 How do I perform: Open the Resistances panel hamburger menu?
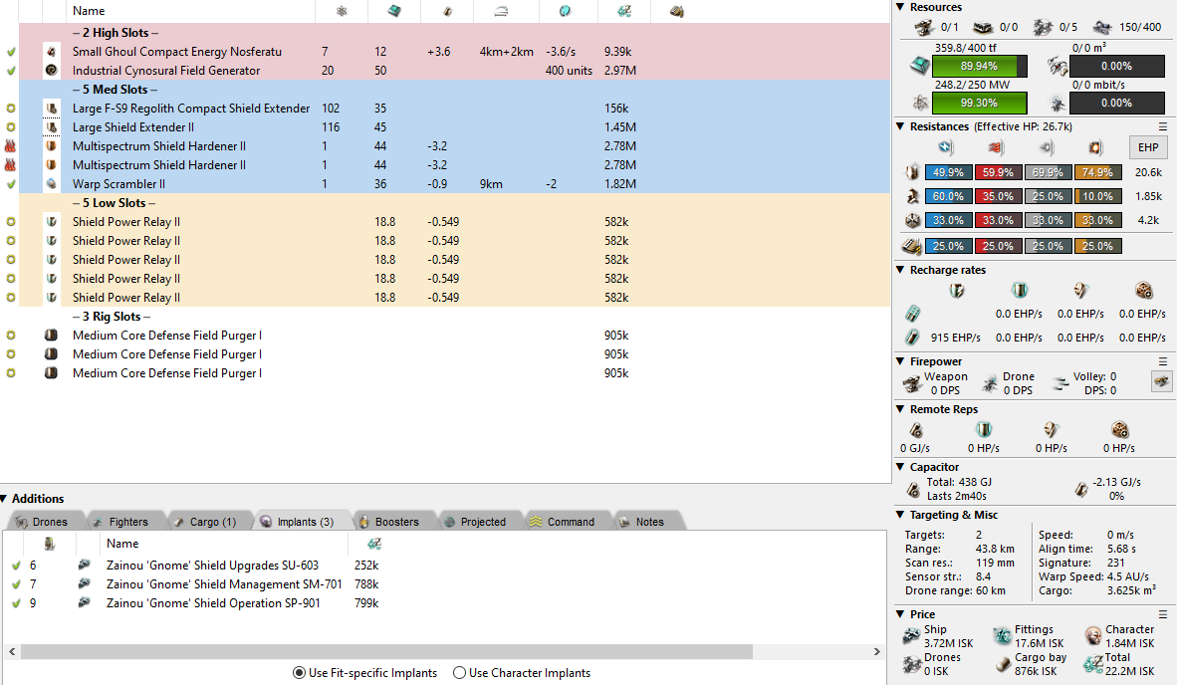[x=1162, y=126]
